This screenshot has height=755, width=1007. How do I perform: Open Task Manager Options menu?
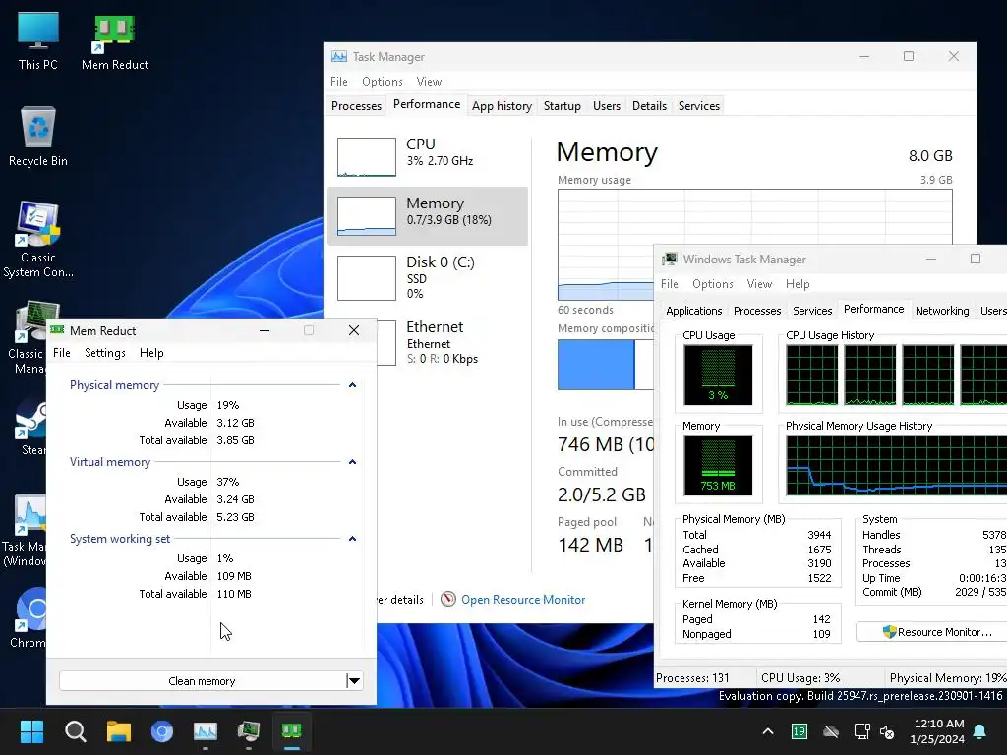click(x=383, y=82)
